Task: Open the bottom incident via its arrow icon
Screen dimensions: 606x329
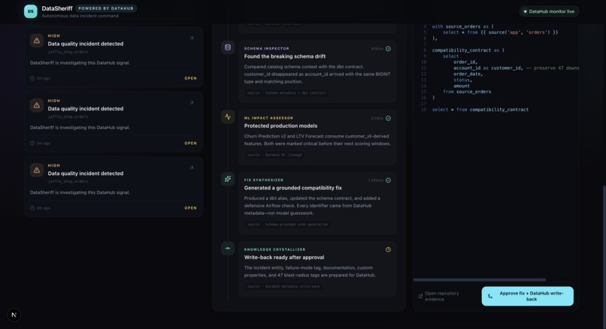Action: pos(192,168)
